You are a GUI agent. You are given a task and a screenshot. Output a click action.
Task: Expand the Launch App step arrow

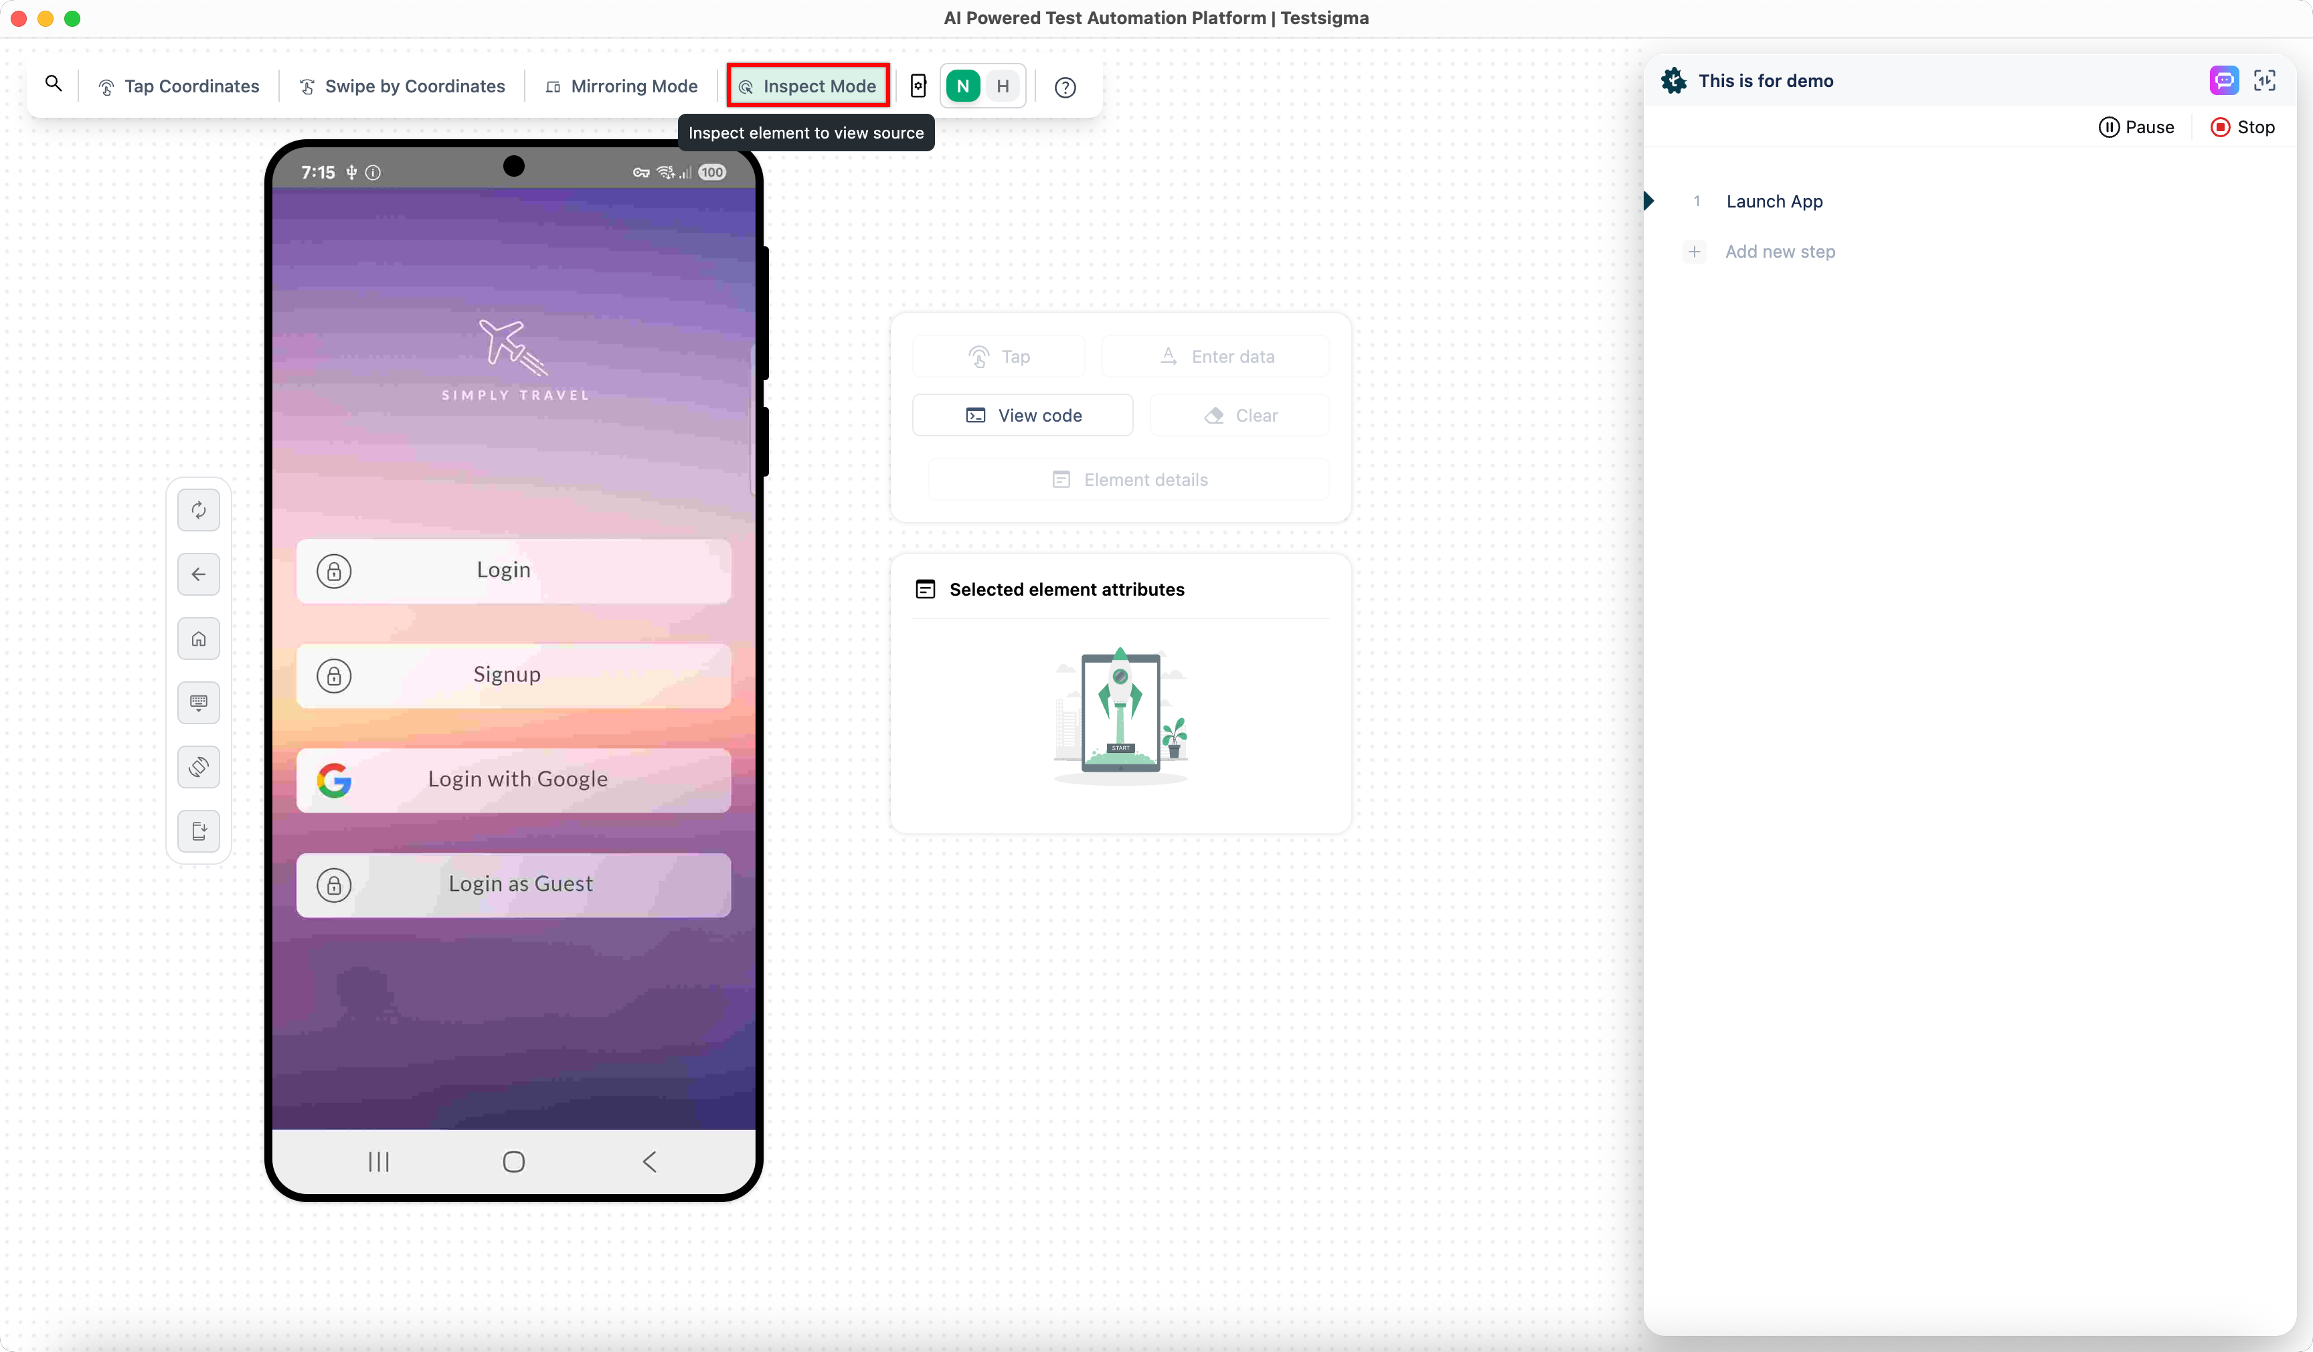(x=1649, y=201)
